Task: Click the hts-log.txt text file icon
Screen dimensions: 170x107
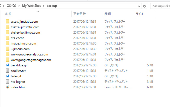Action: pyautogui.click(x=8, y=82)
